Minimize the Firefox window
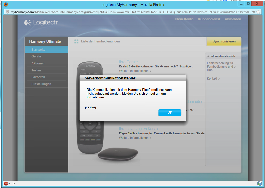265x188 pixels. 241,4
